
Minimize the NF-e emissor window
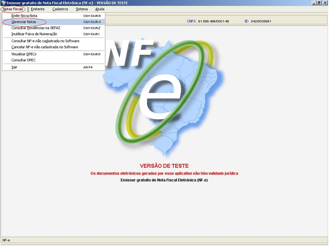[x=314, y=3]
